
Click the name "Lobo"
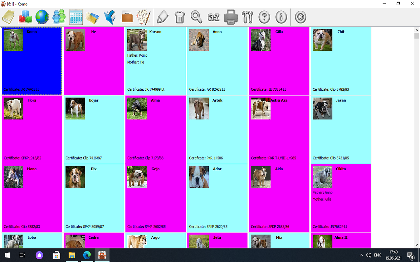pos(32,237)
